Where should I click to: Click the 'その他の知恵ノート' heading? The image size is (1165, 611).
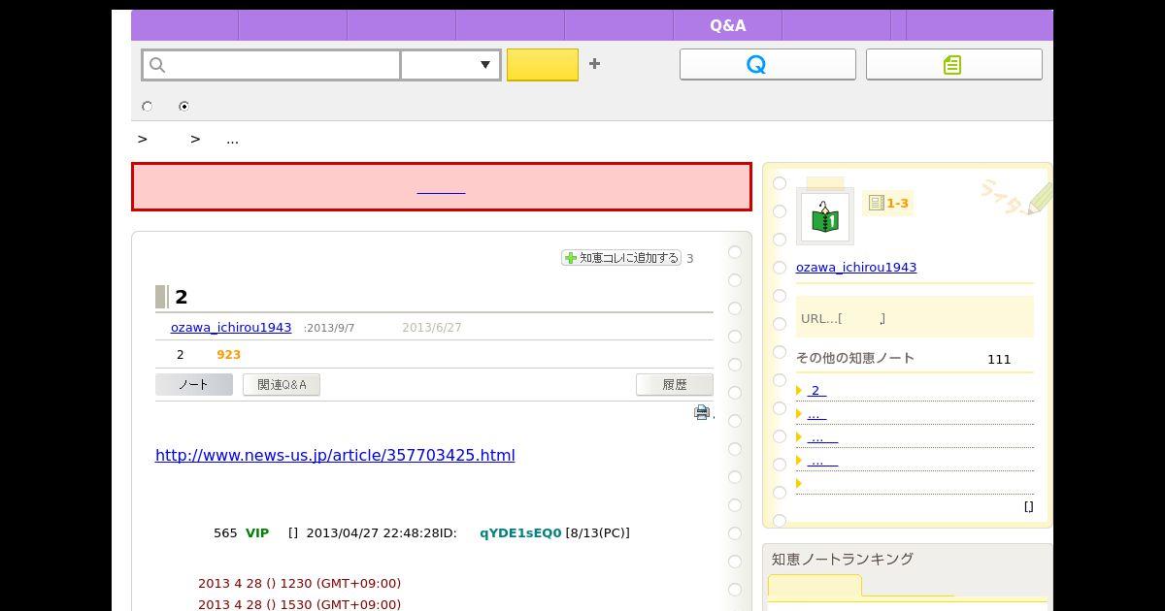(855, 358)
